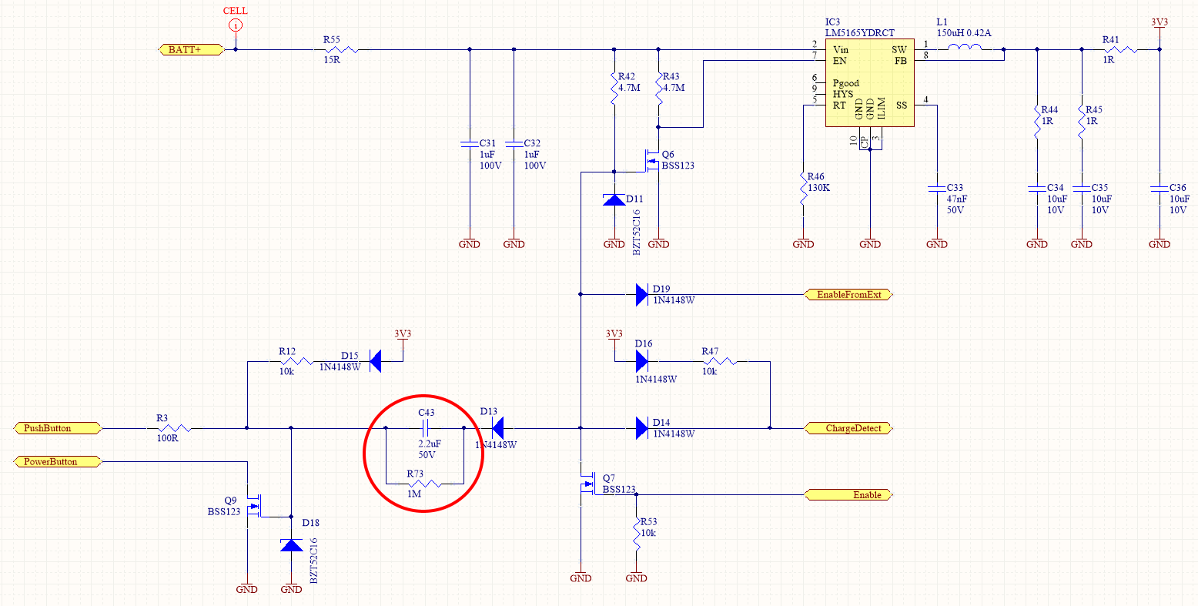This screenshot has height=606, width=1198.
Task: Click diode D19 symbol
Action: coord(641,294)
